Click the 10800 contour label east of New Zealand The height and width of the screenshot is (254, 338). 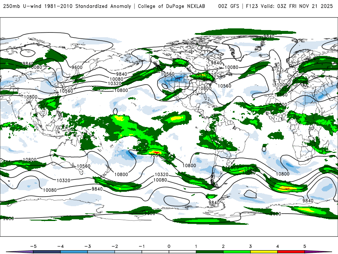point(121,174)
